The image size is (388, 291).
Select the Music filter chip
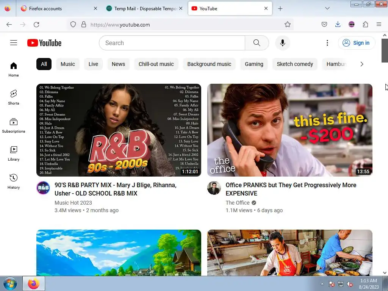68,64
